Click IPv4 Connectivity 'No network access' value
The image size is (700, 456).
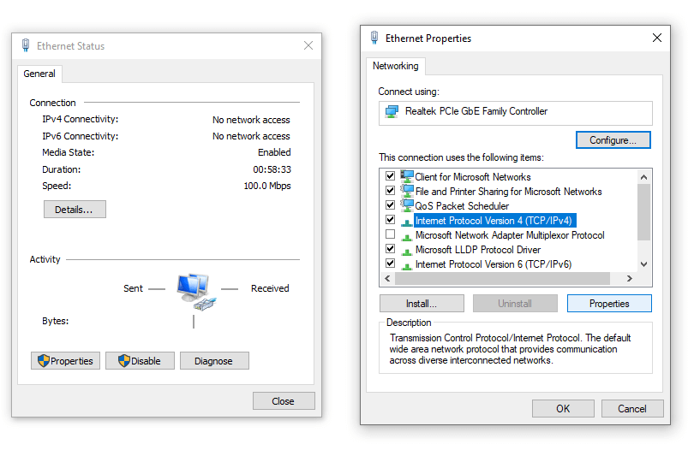point(251,120)
